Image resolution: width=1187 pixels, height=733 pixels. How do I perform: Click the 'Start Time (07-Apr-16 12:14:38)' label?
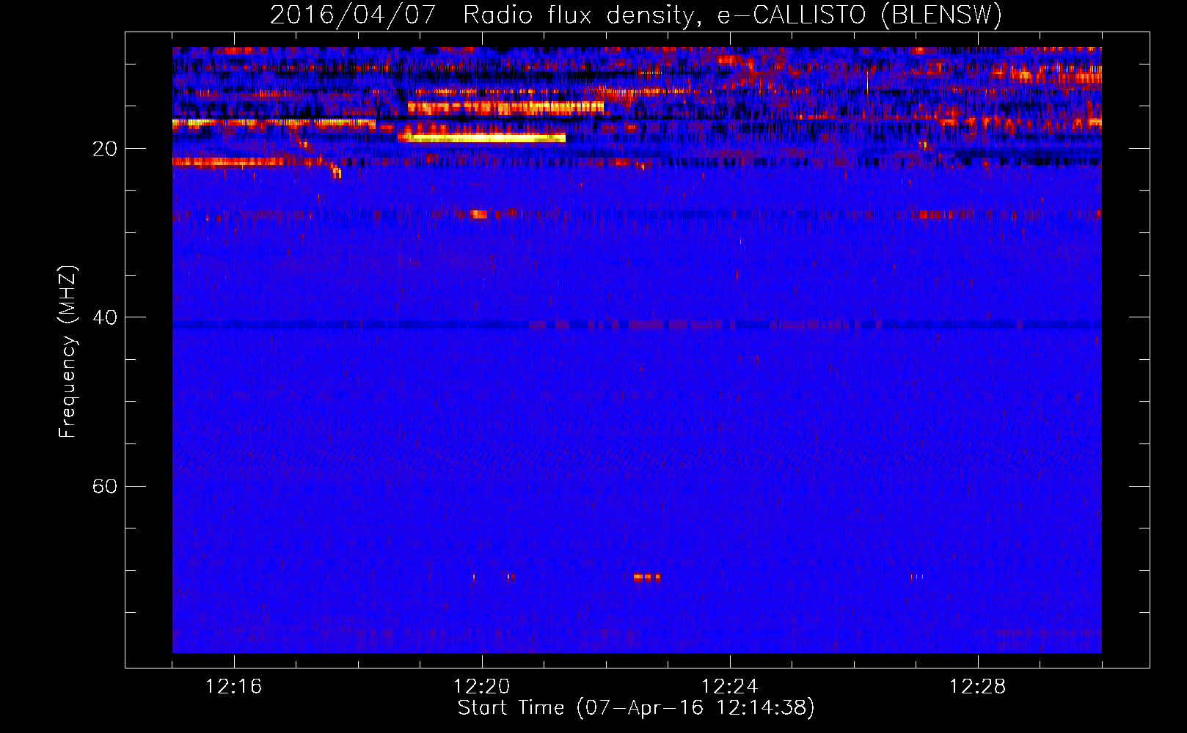(x=636, y=708)
